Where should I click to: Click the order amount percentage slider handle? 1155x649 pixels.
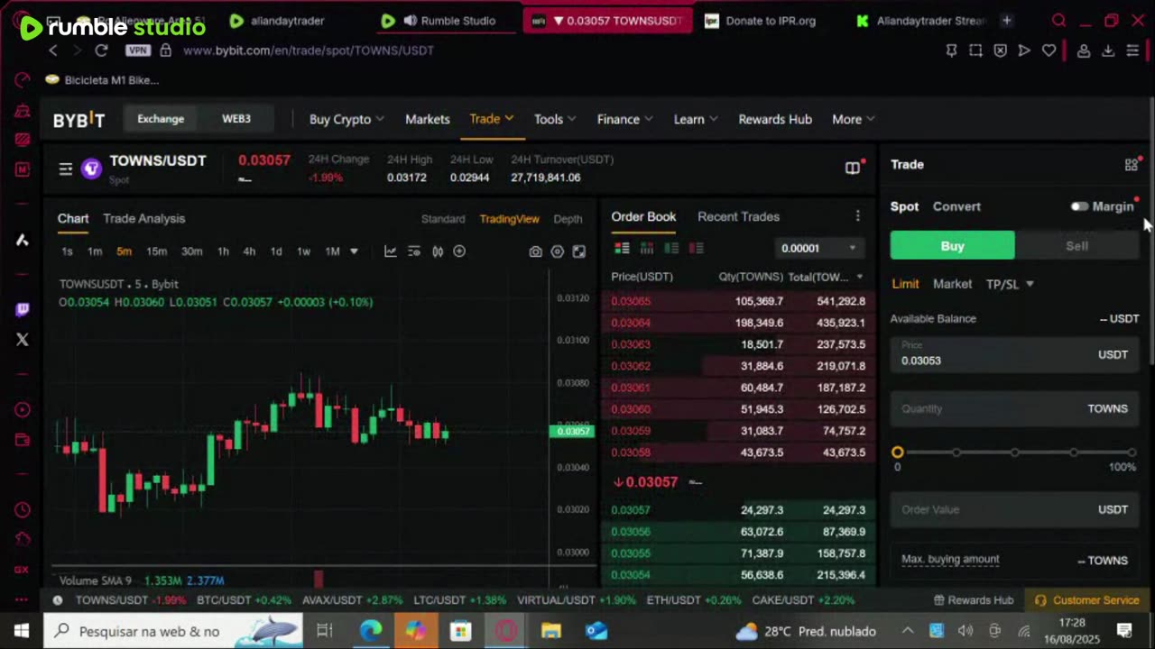(x=897, y=452)
